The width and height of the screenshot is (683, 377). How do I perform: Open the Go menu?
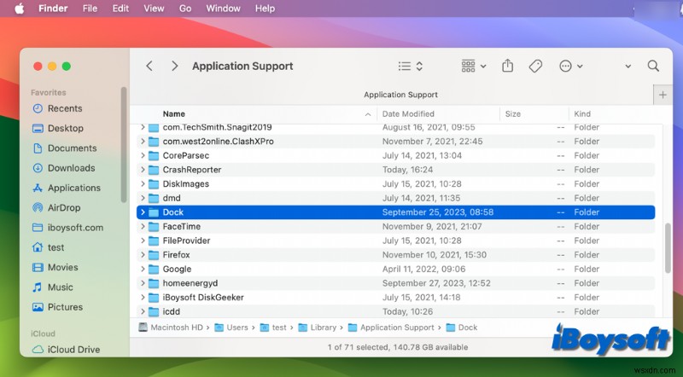(185, 9)
